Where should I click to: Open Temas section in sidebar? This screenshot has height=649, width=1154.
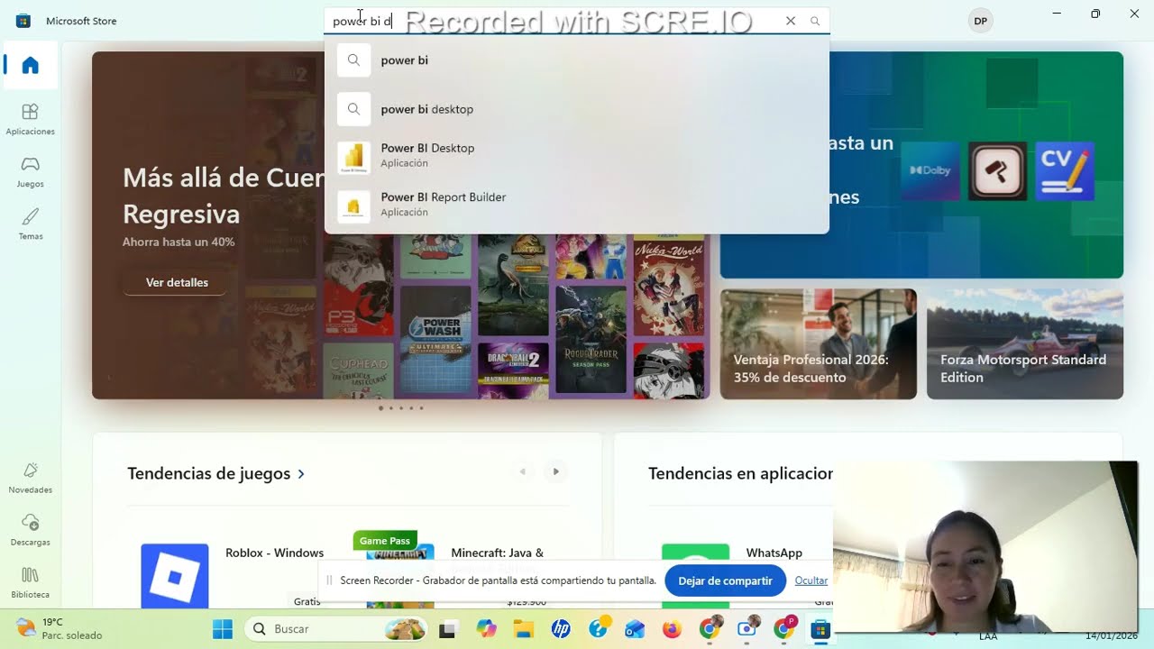[31, 224]
